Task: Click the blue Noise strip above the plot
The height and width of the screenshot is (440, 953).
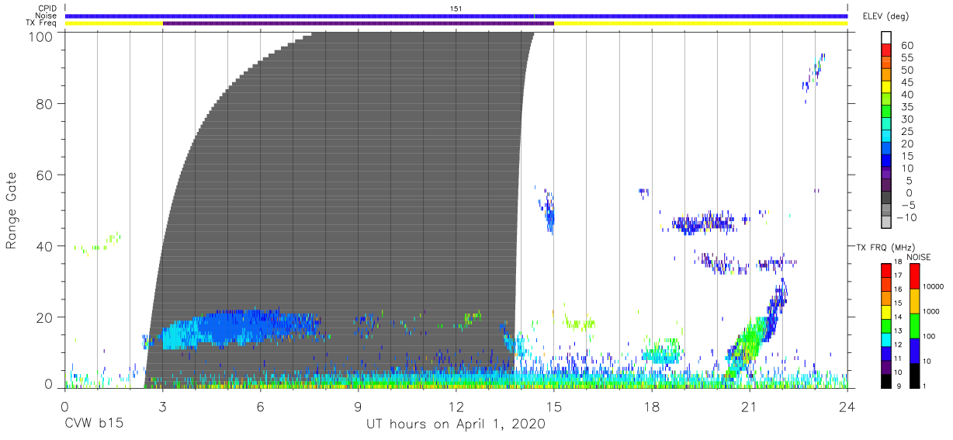Action: 456,16
